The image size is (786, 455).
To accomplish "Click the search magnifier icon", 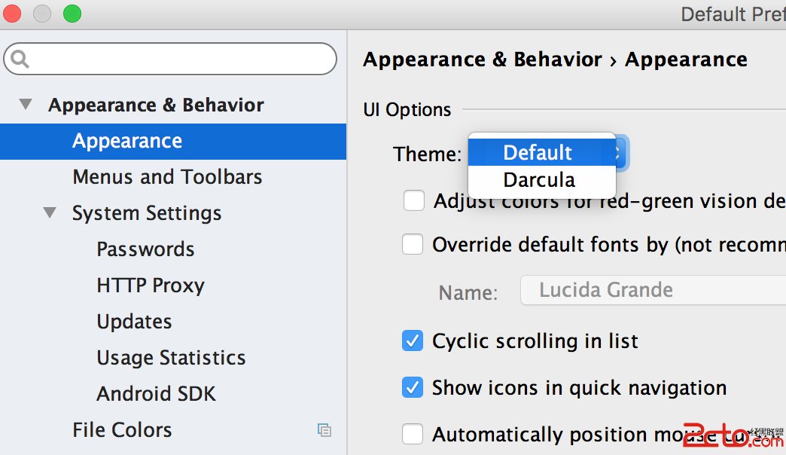I will [20, 59].
